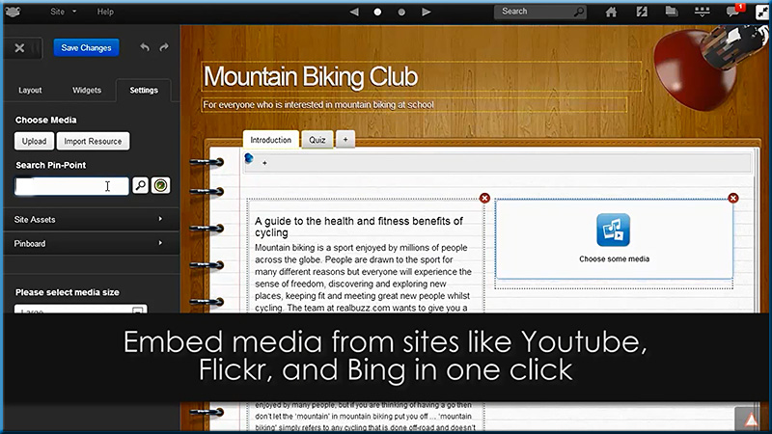Open the Help menu
The width and height of the screenshot is (772, 434).
[105, 12]
